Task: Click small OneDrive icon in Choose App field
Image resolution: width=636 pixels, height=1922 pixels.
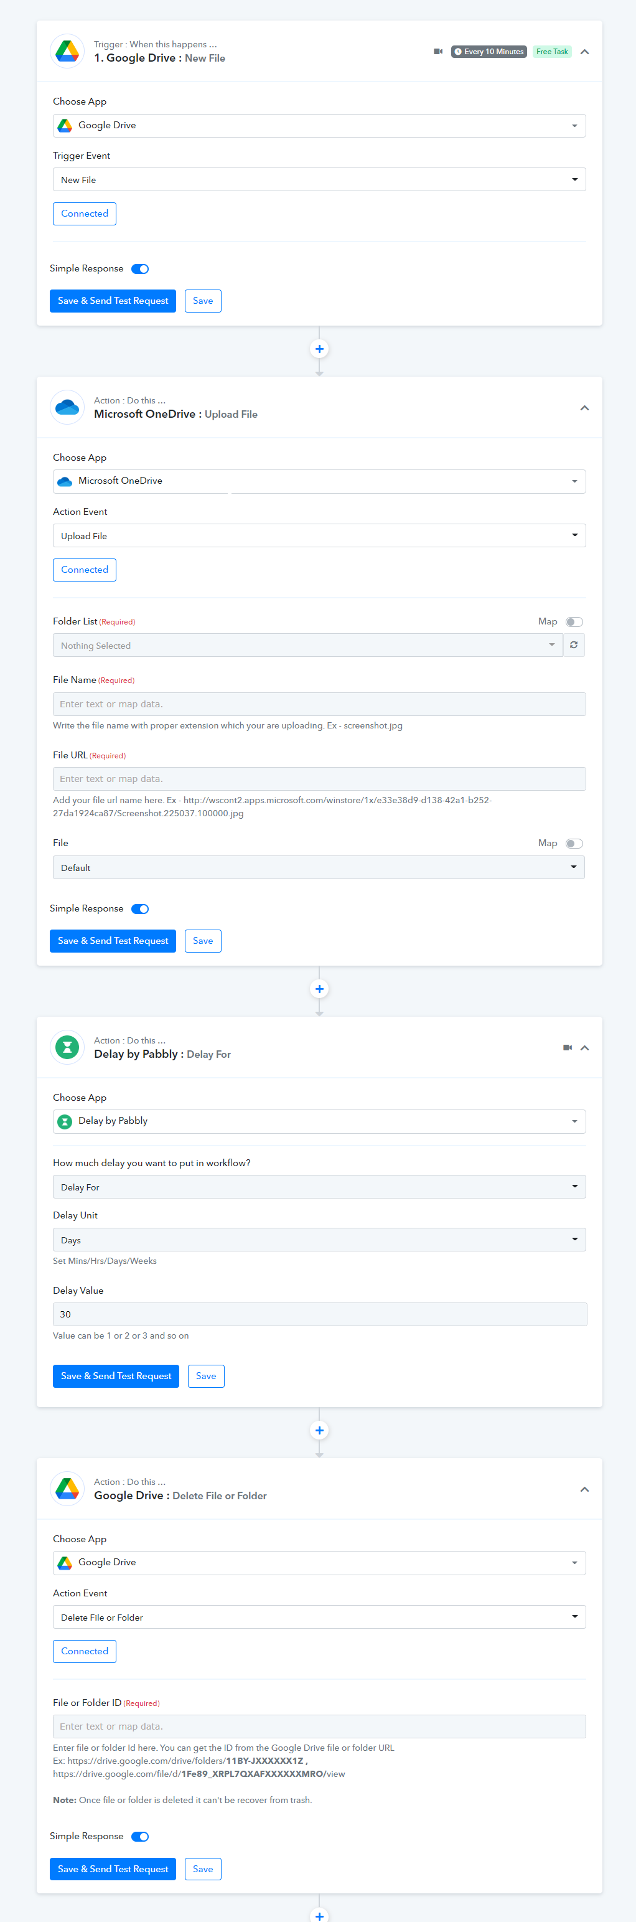Action: (65, 481)
